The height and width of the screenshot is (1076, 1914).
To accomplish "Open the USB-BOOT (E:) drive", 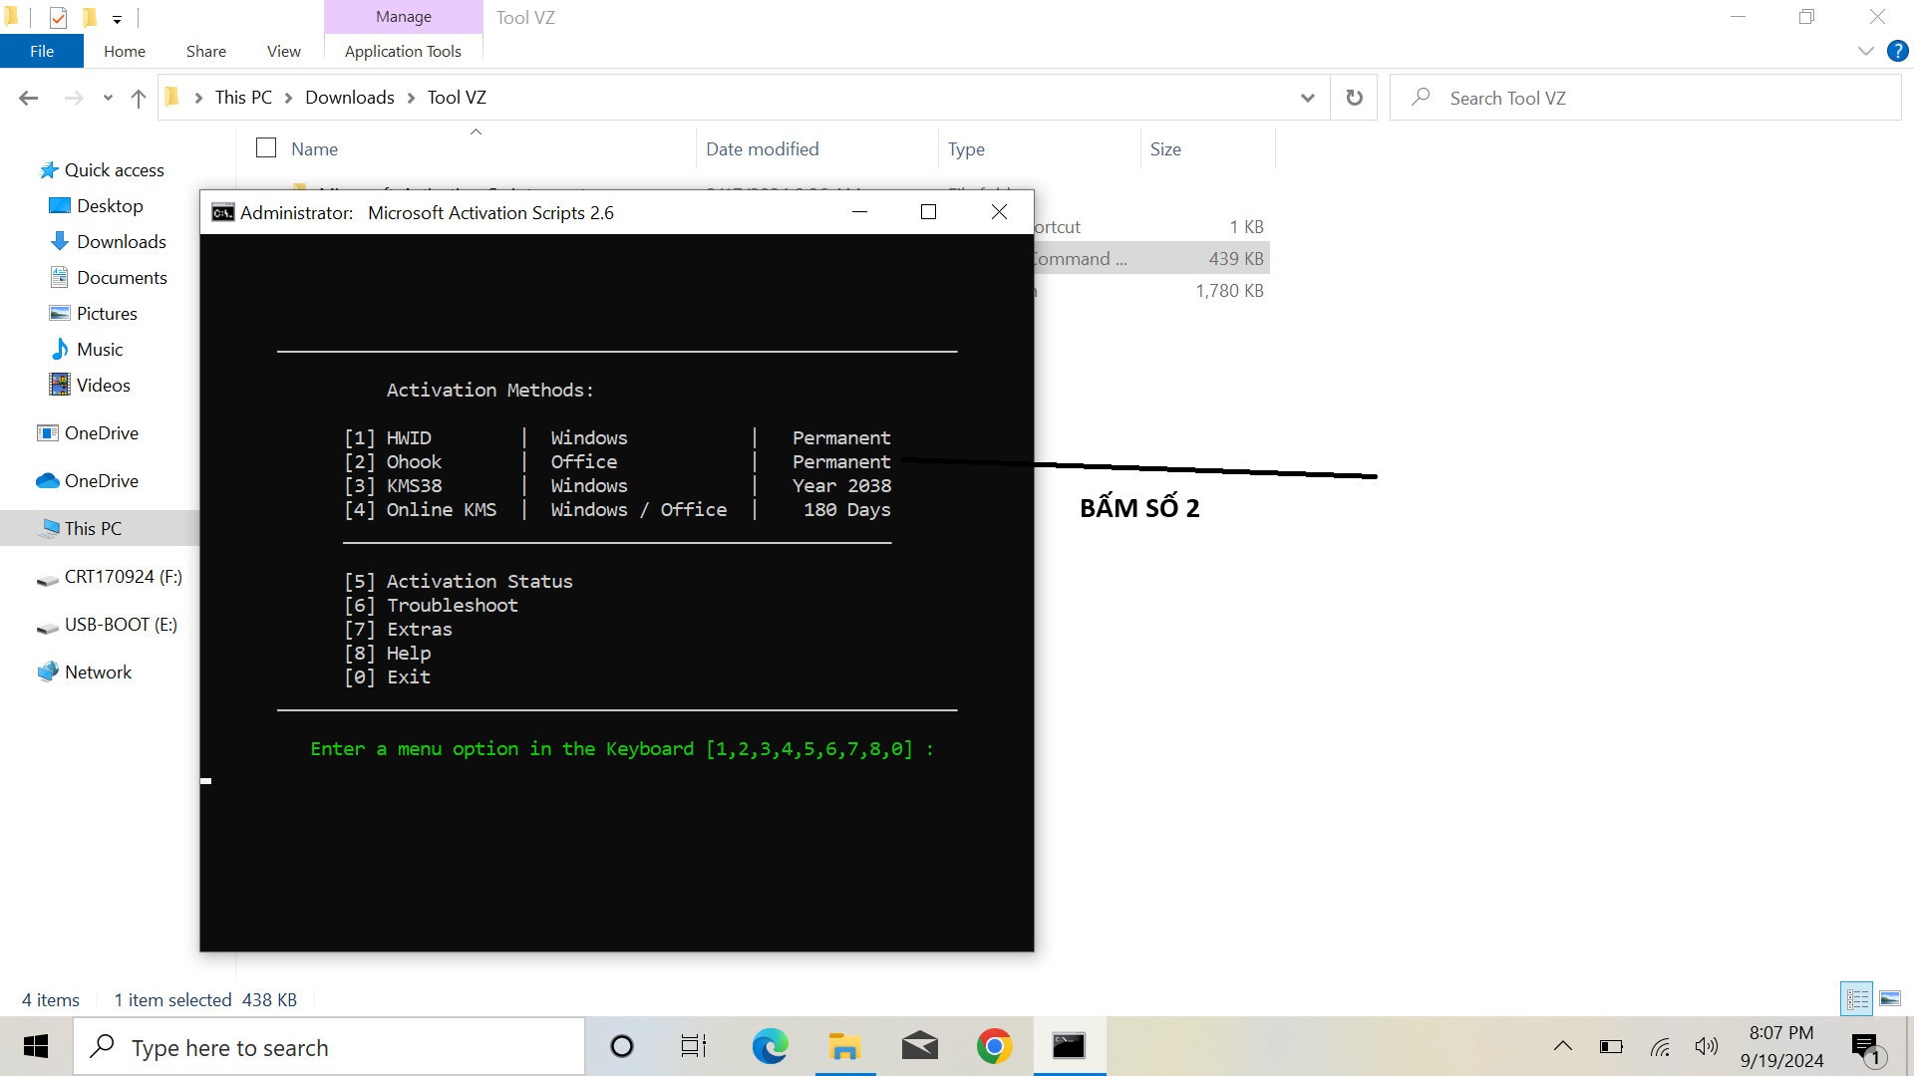I will pyautogui.click(x=121, y=625).
